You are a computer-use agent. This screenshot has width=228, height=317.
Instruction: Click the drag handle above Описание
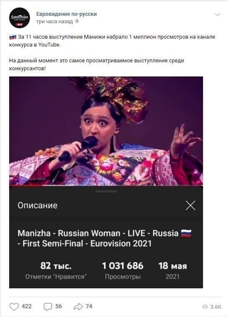(106, 191)
